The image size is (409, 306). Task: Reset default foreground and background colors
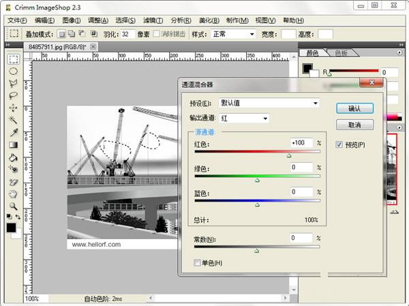pos(9,217)
